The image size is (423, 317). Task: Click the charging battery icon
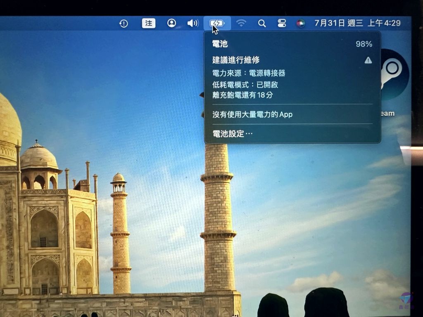click(217, 23)
